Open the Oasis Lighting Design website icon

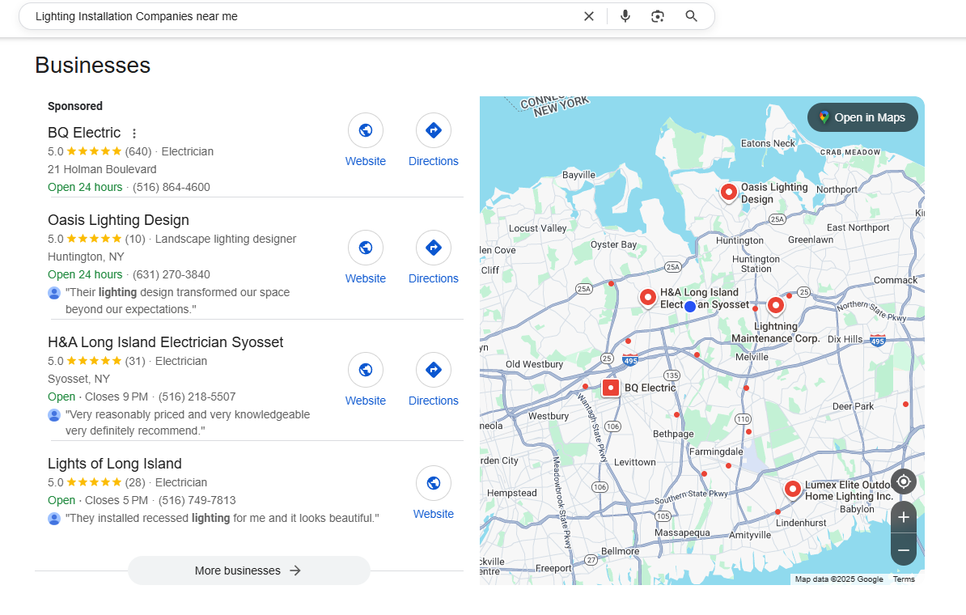366,248
